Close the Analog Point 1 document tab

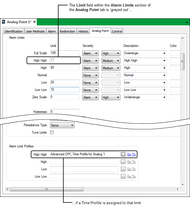[34, 22]
